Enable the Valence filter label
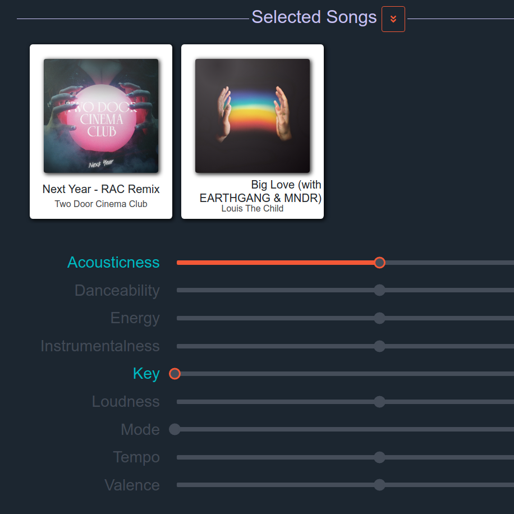 [132, 485]
